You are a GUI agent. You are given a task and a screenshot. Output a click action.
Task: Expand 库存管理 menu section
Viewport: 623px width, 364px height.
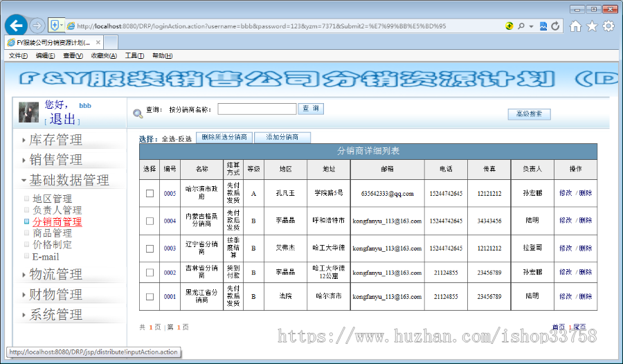point(55,140)
